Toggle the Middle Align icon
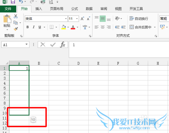The height and width of the screenshot is (133, 169). pyautogui.click(x=103, y=19)
